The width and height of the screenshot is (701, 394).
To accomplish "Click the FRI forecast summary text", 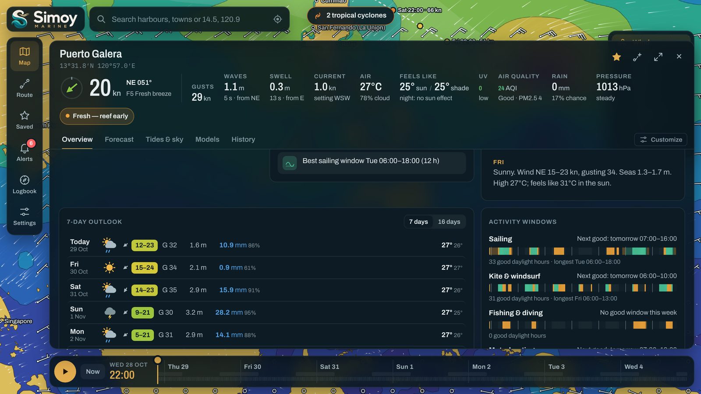I will (x=582, y=178).
